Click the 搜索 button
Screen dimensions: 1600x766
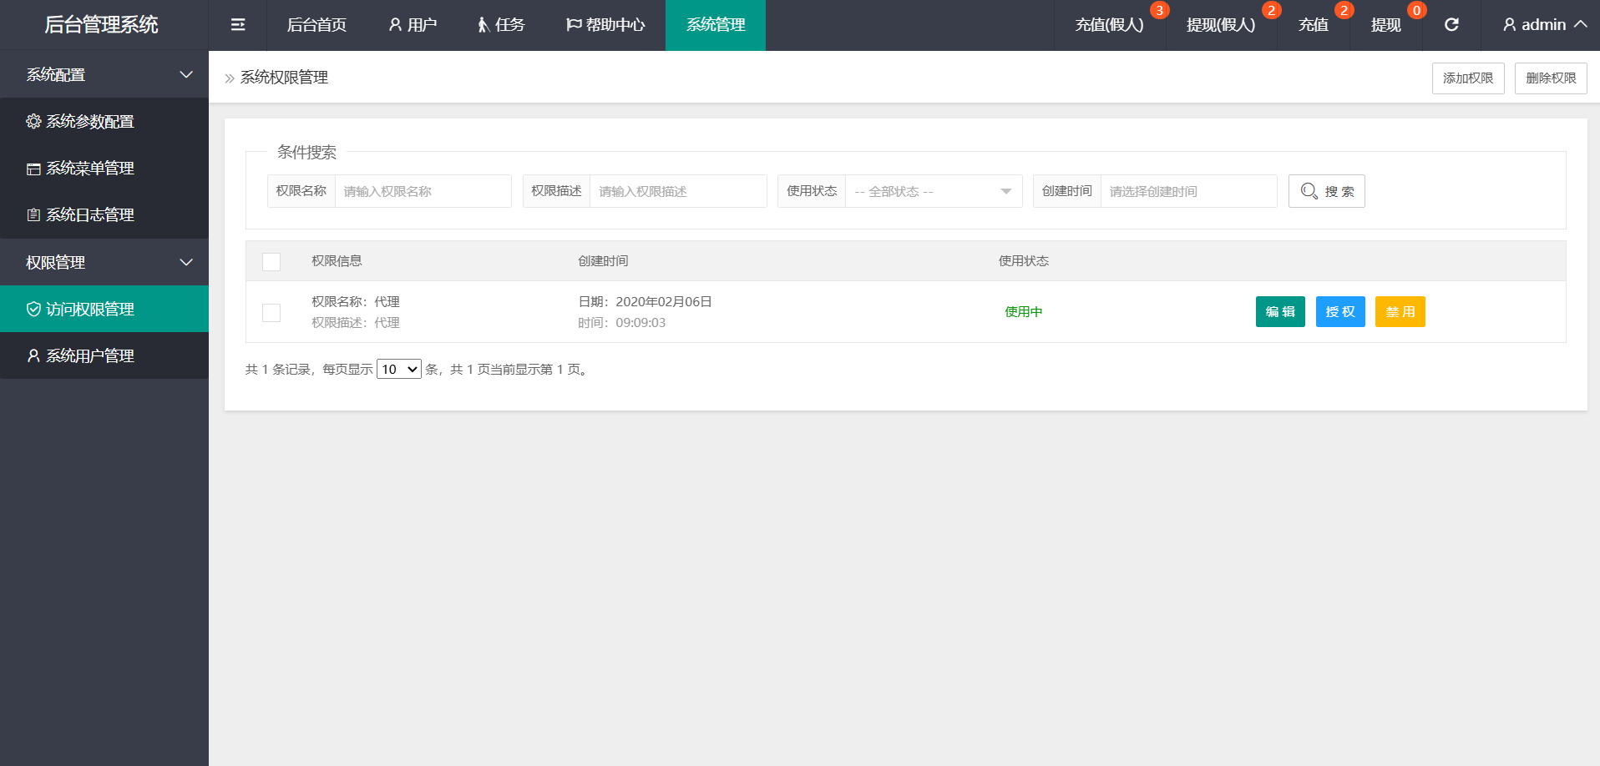tap(1327, 191)
